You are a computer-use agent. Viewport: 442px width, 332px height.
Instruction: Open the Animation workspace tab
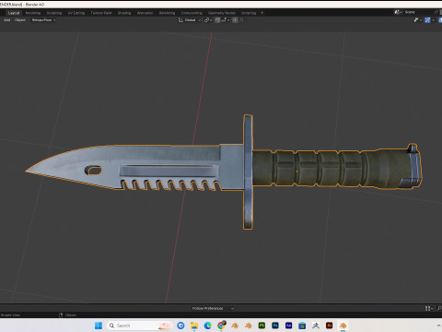coord(145,13)
